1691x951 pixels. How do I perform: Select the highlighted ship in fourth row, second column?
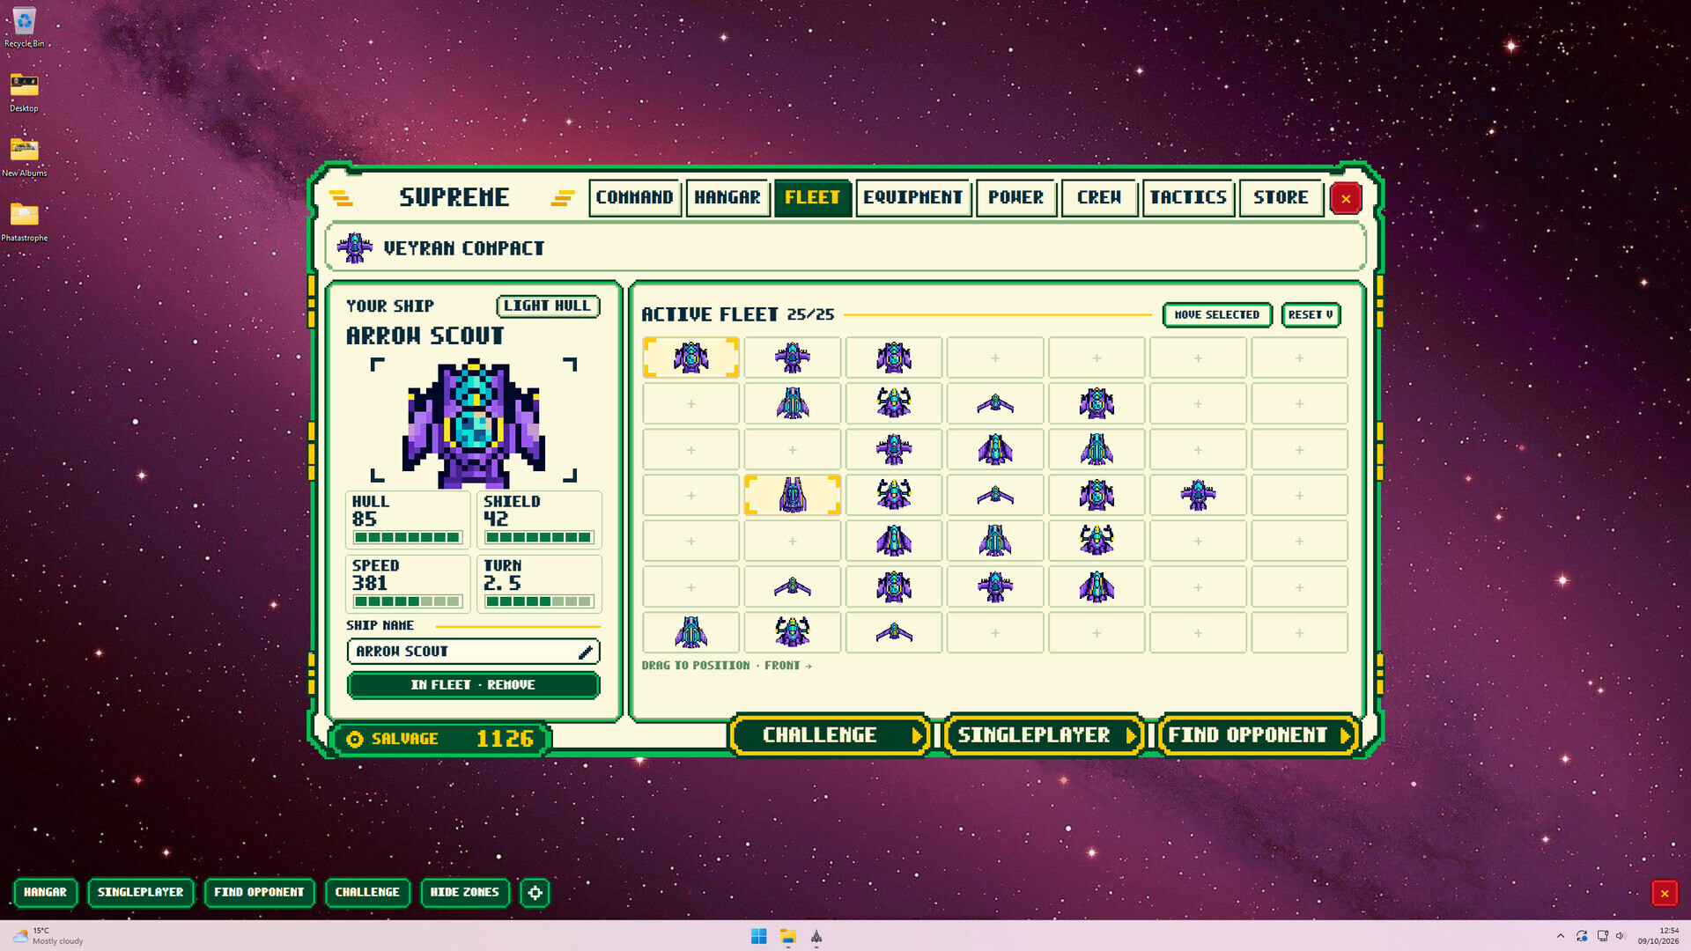(x=792, y=495)
